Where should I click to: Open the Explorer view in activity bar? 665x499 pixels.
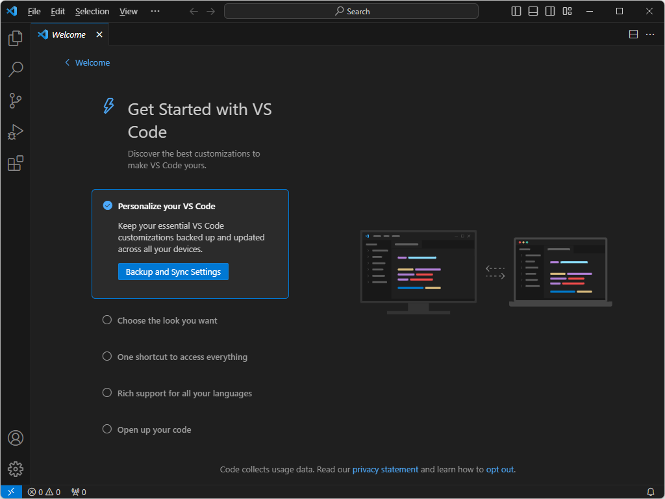tap(16, 38)
